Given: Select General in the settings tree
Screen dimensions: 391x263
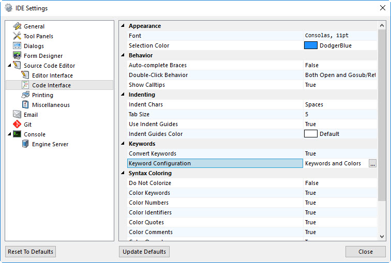Looking at the screenshot, I should (x=34, y=26).
